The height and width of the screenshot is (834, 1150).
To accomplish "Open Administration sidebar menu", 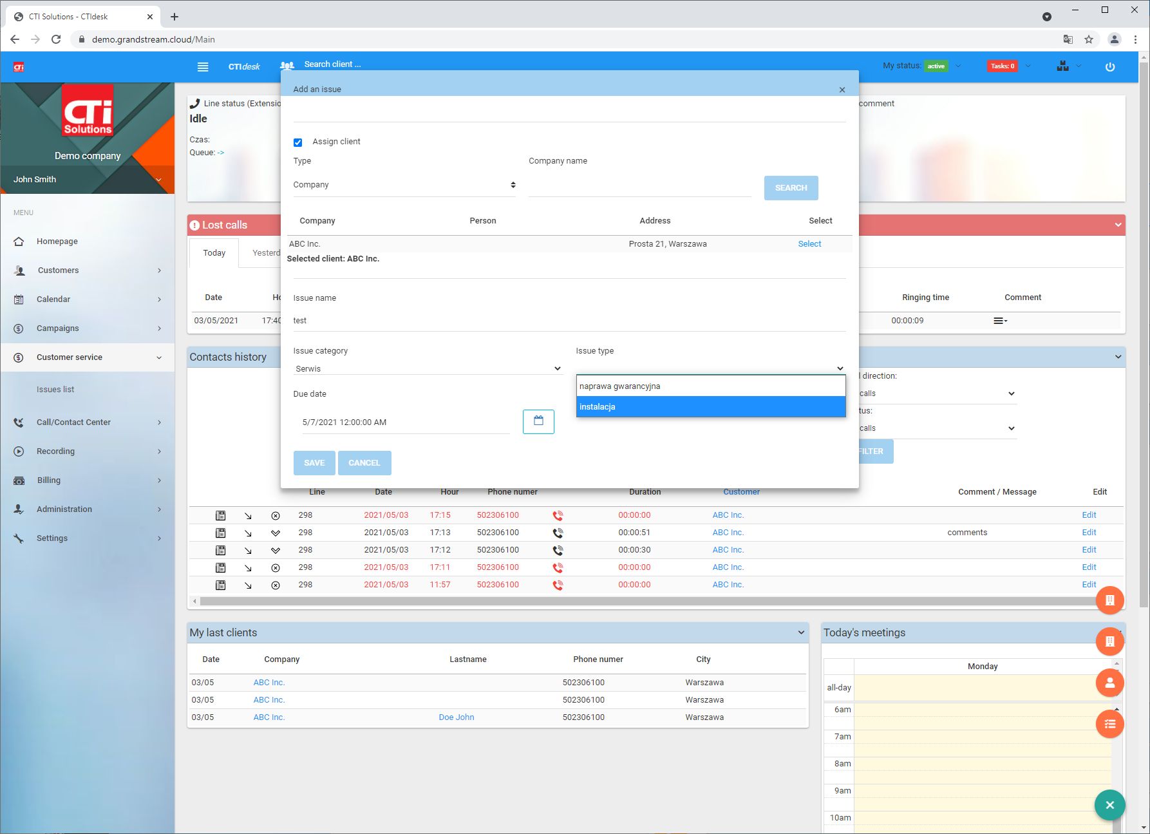I will pos(88,509).
